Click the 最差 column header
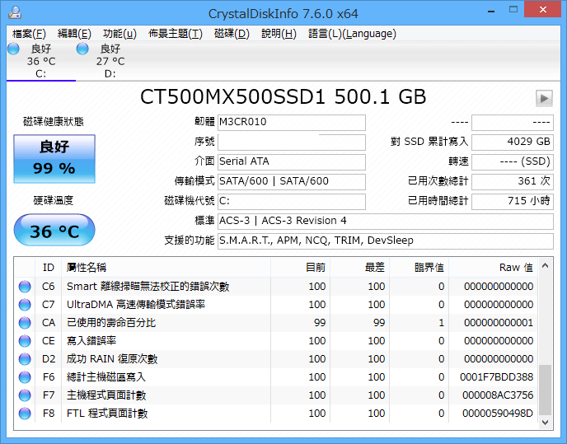 pos(359,268)
